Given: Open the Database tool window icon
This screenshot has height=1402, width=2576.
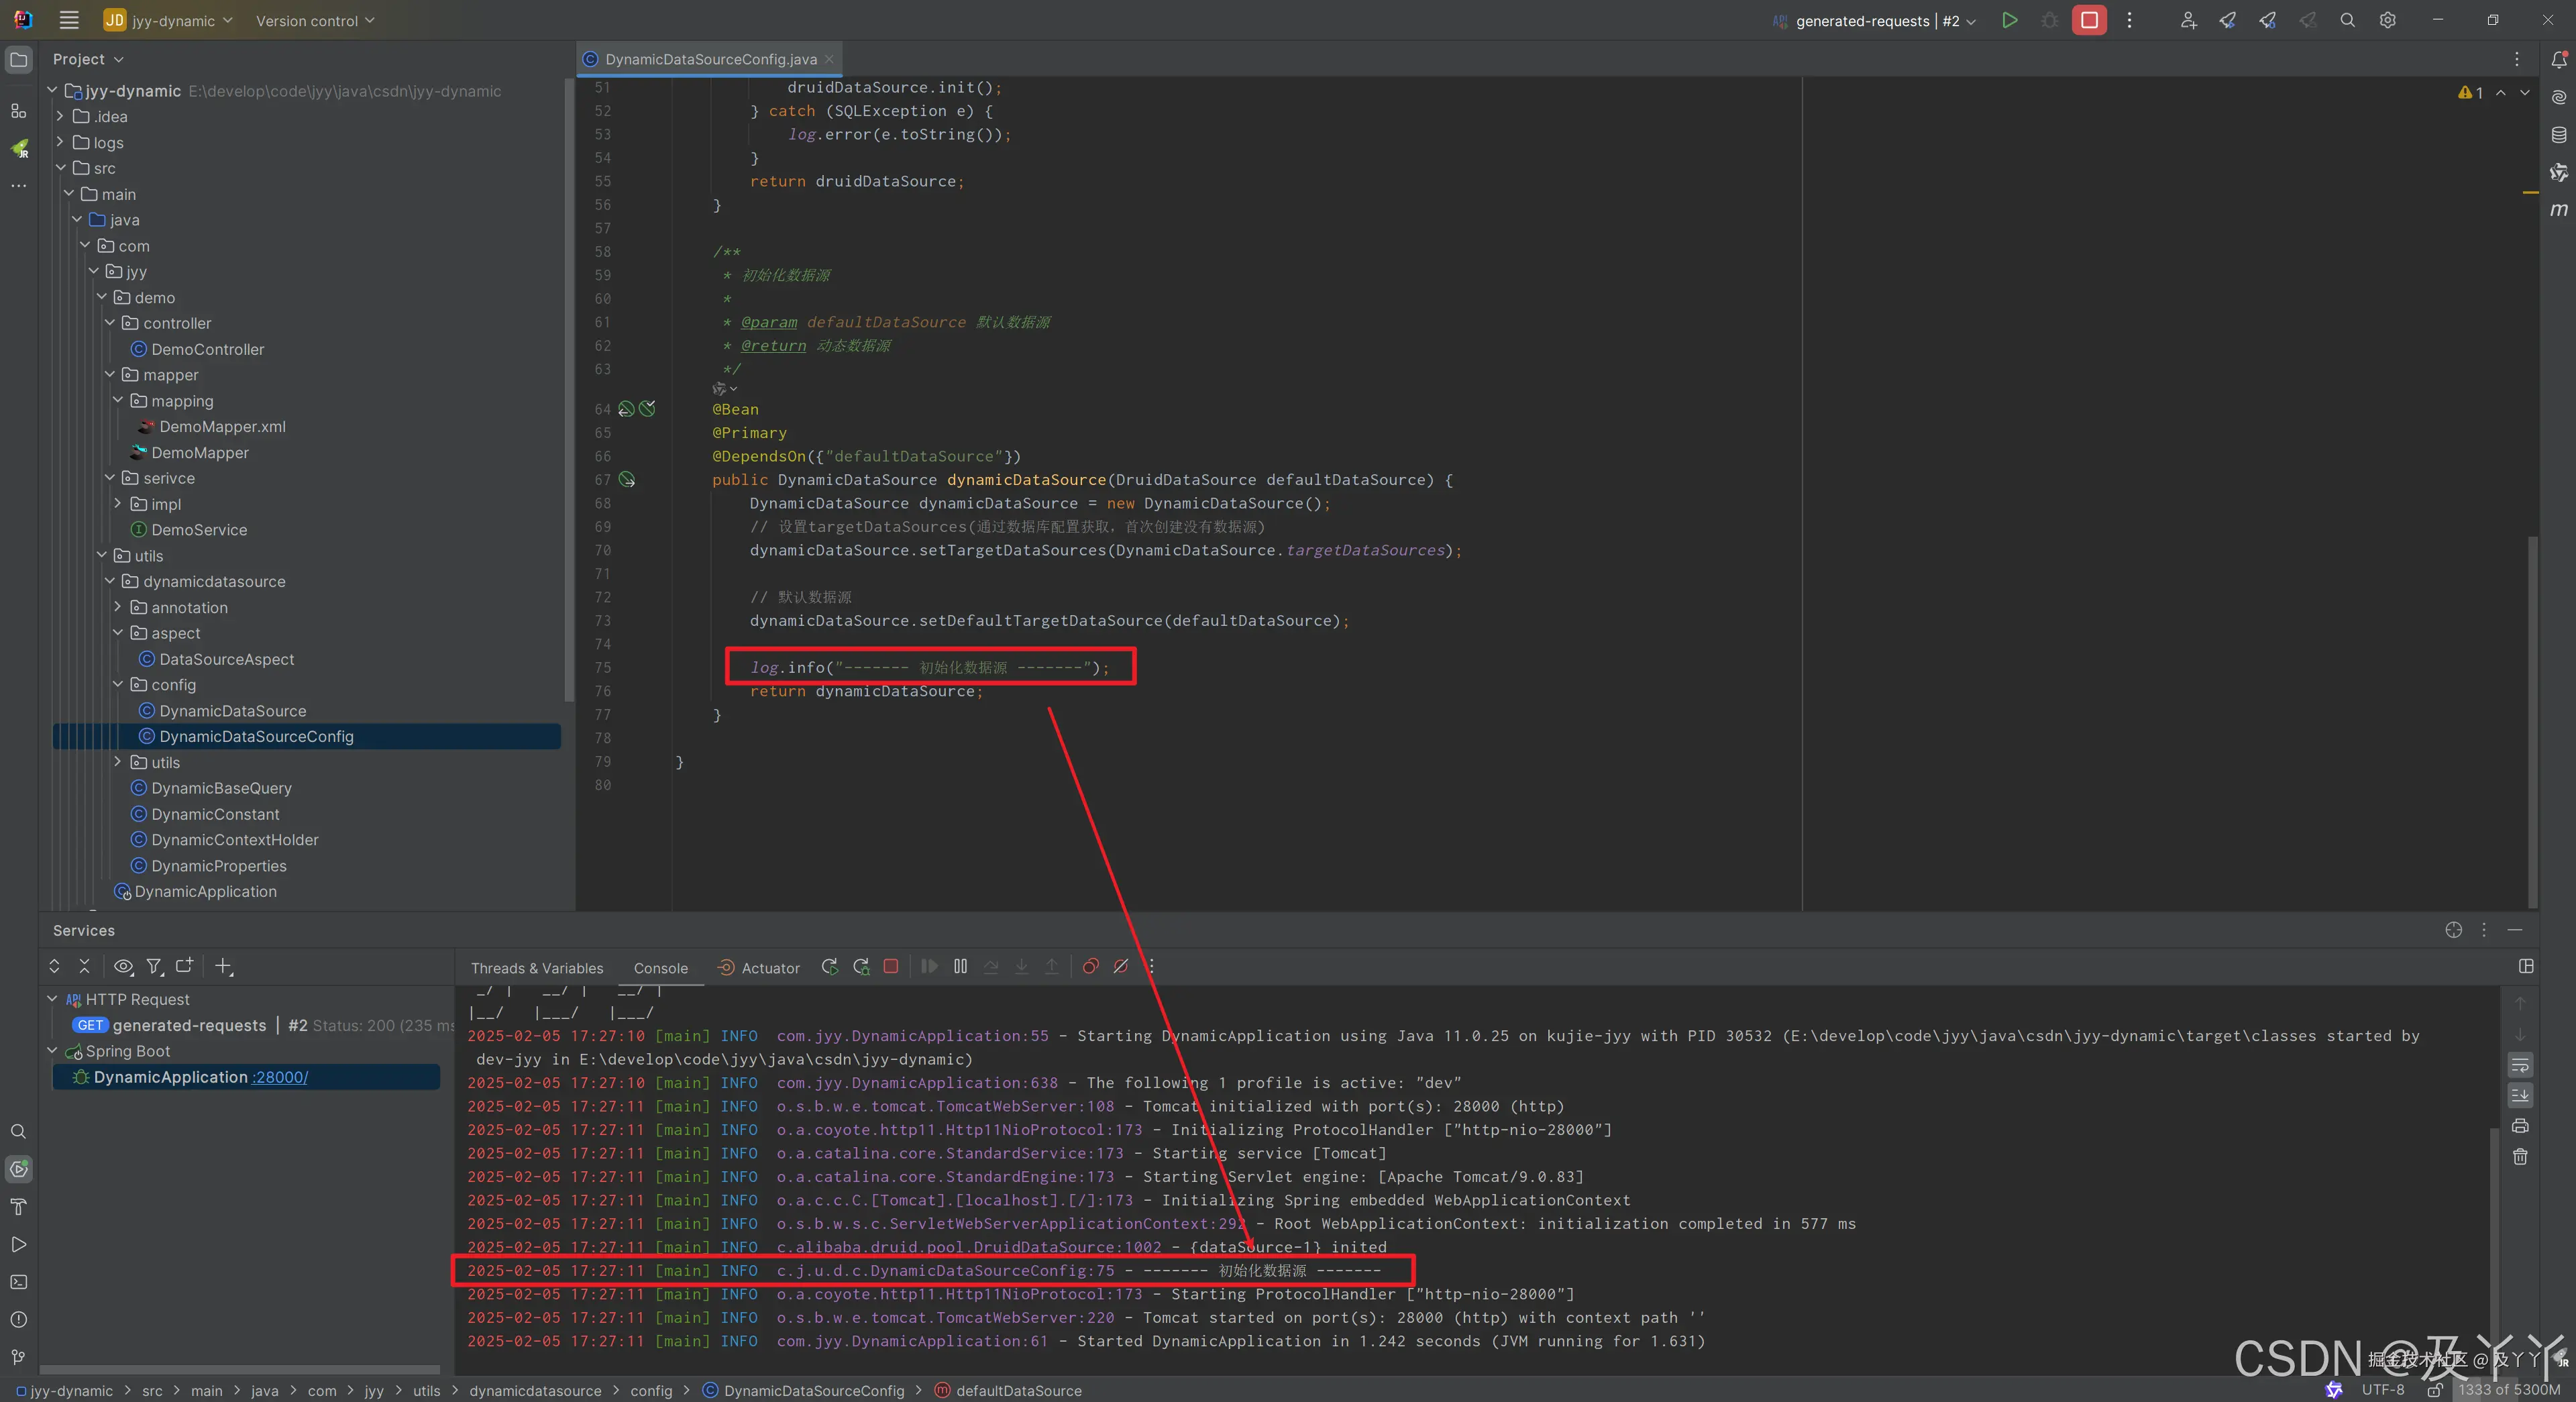Looking at the screenshot, I should [2558, 135].
